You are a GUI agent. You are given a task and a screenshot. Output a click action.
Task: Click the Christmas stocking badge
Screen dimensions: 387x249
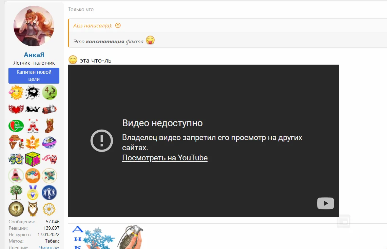tap(49, 126)
